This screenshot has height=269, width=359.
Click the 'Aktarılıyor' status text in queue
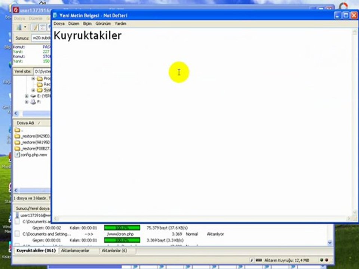tap(215, 234)
